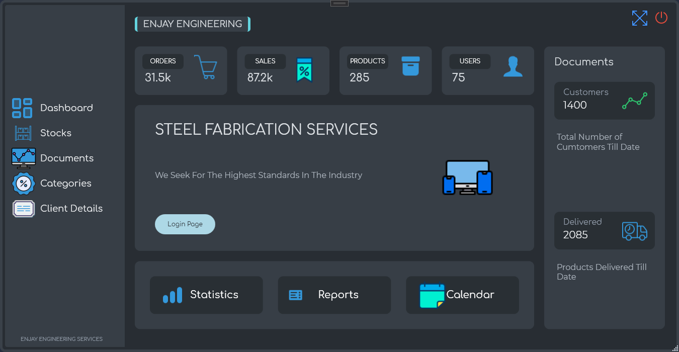Click the ENJAY ENGINEERING title label
Screen dimensions: 679x352
click(192, 24)
